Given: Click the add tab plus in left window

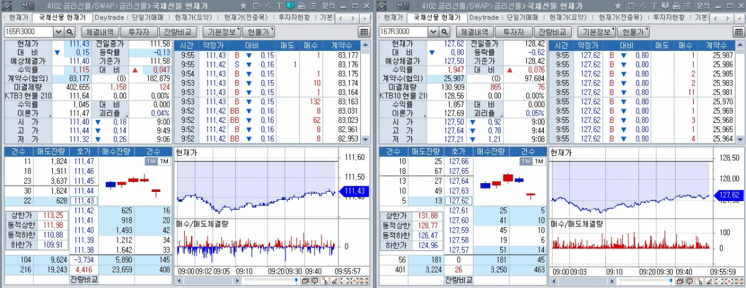Looking at the screenshot, I should coord(365,18).
